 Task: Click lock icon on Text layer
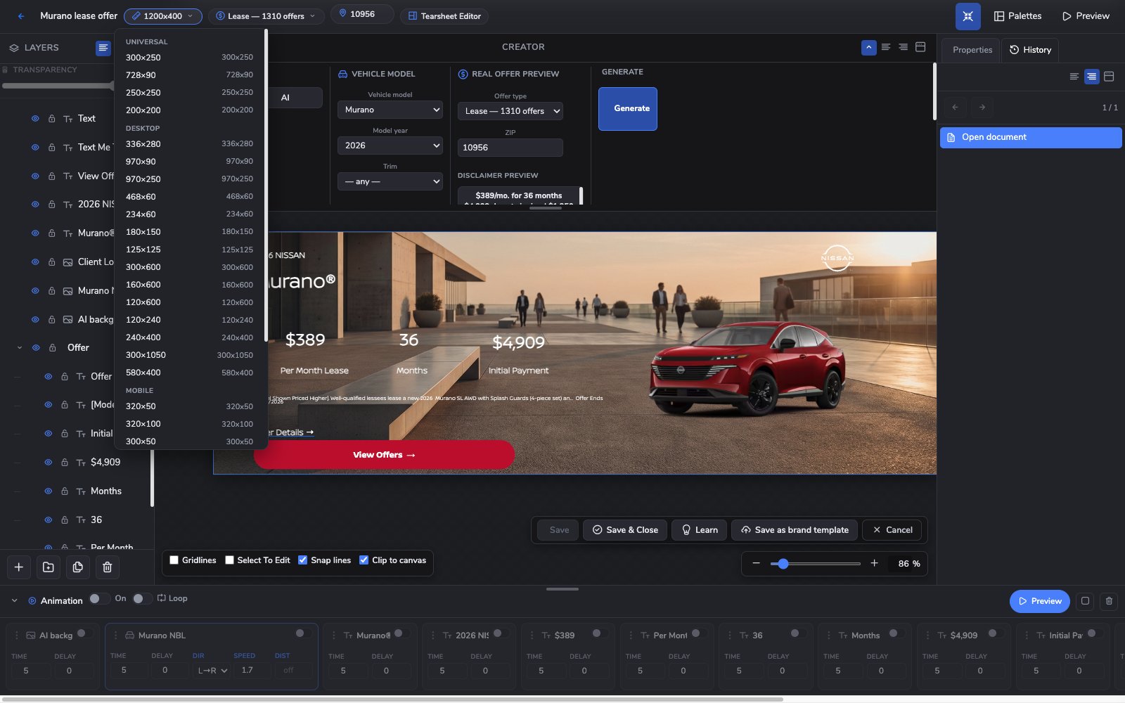(52, 119)
